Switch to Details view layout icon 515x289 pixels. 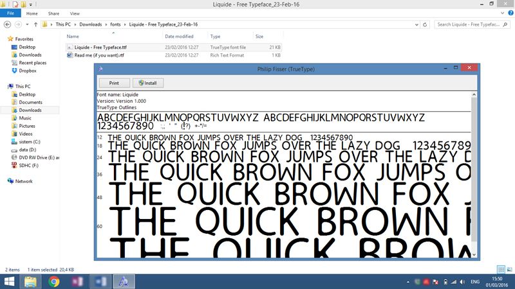pyautogui.click(x=501, y=269)
